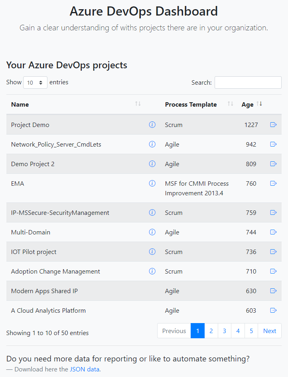Show info icon for EMA row
288x377 pixels.
pos(152,183)
